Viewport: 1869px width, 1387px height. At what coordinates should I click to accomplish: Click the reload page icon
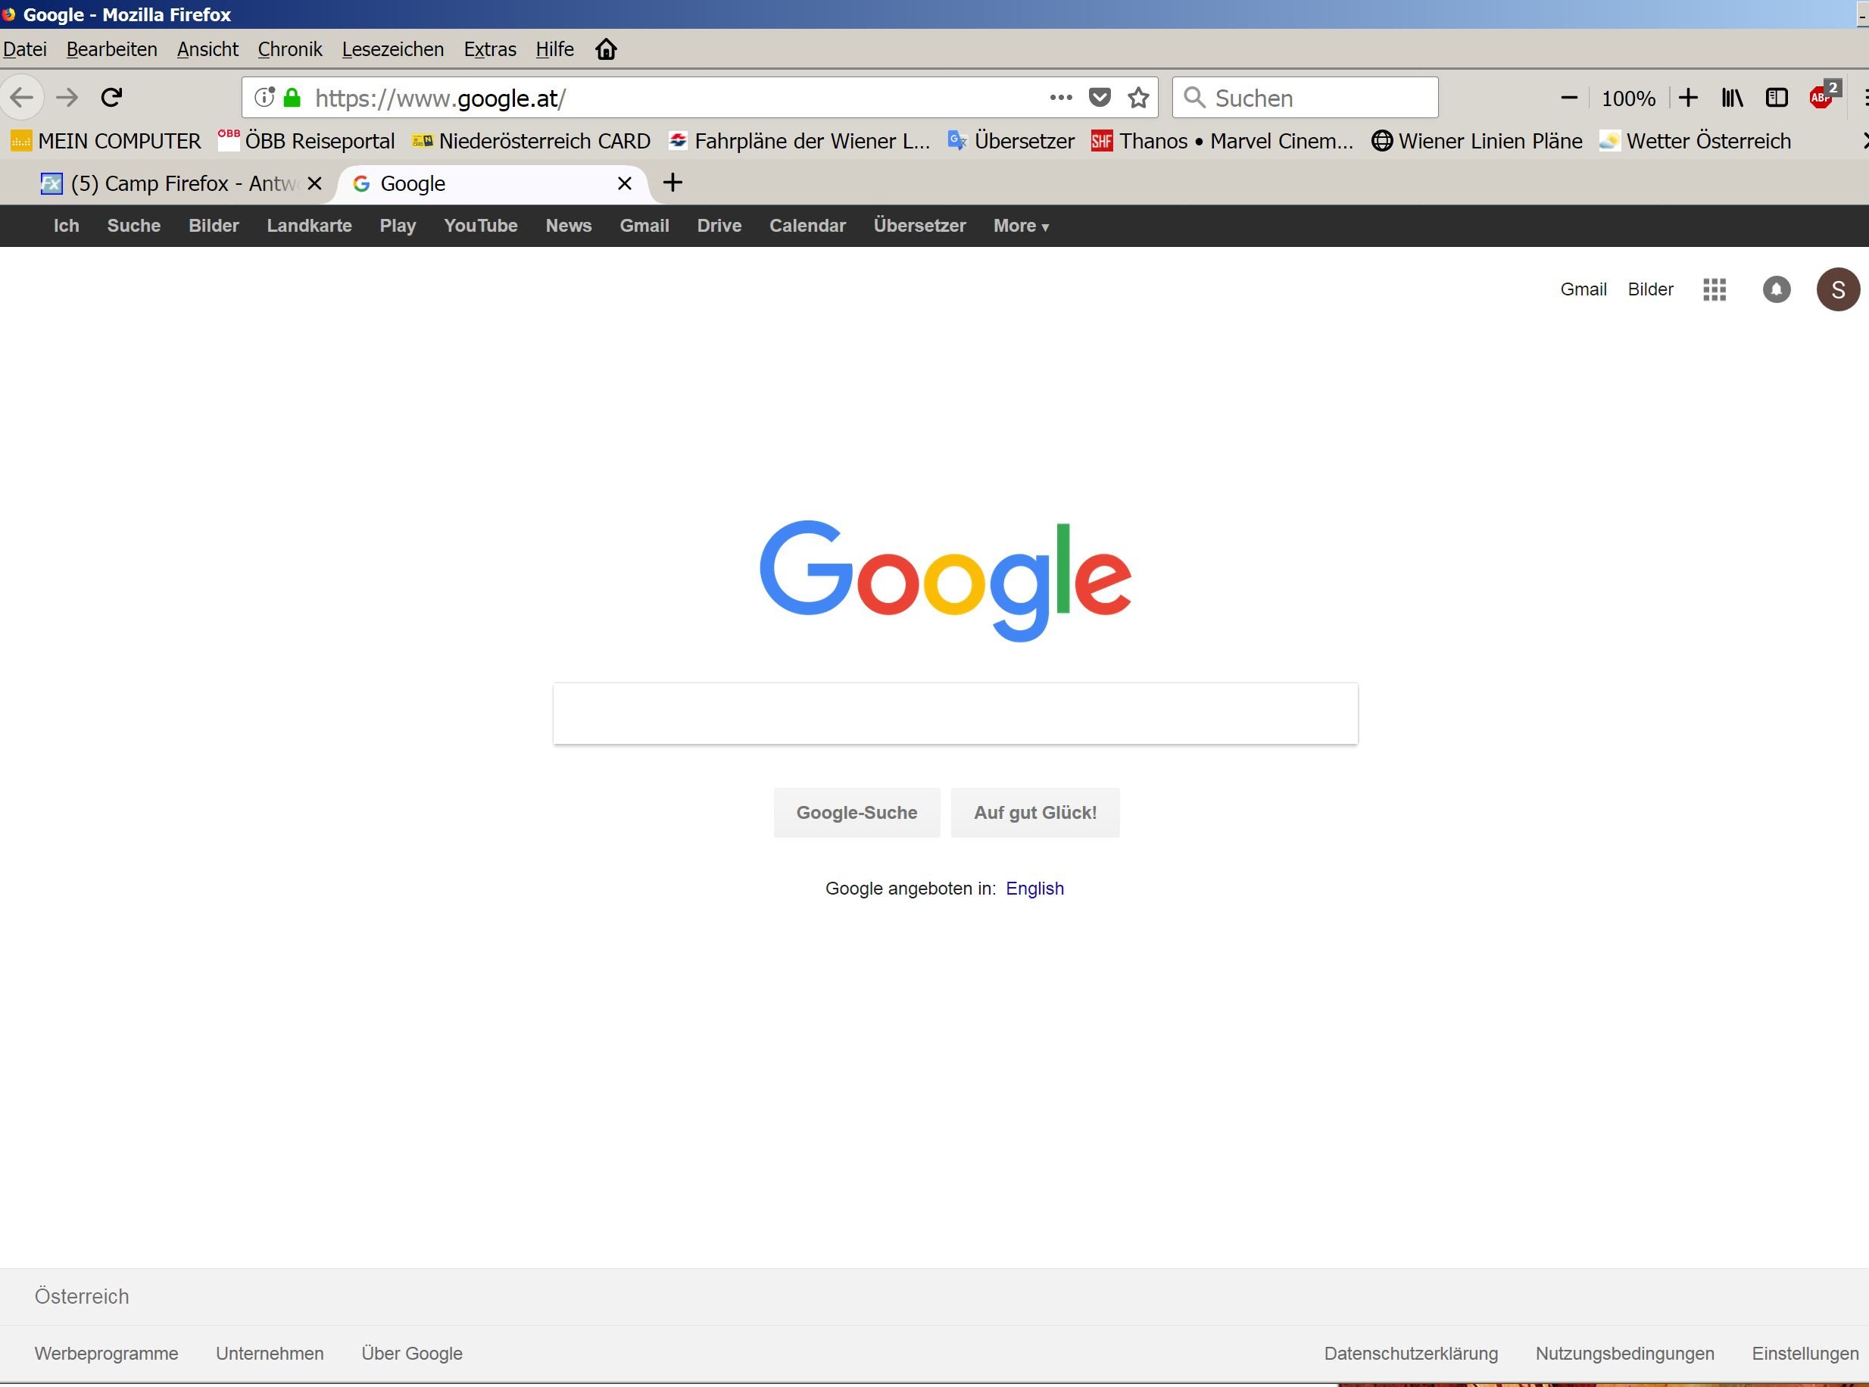click(111, 98)
